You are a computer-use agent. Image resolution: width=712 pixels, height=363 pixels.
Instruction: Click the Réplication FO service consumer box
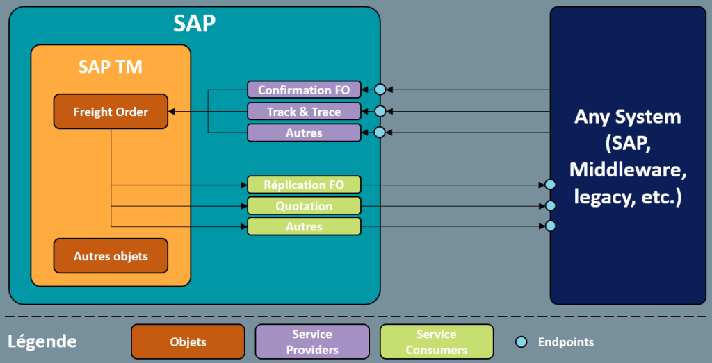pyautogui.click(x=305, y=185)
